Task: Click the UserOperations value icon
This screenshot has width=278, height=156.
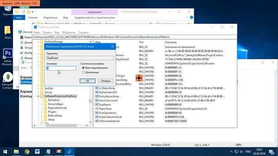Action: point(96,113)
